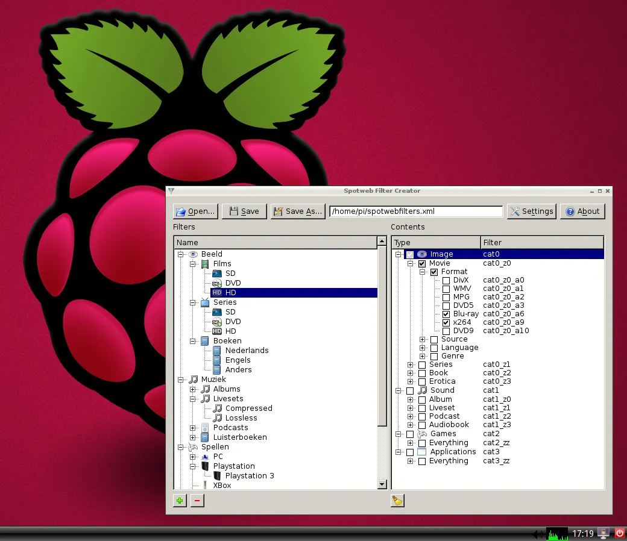
Task: Expand the Source tree branch
Action: coord(422,339)
